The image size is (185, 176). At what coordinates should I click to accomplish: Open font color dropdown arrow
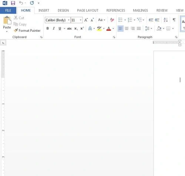pos(113,28)
